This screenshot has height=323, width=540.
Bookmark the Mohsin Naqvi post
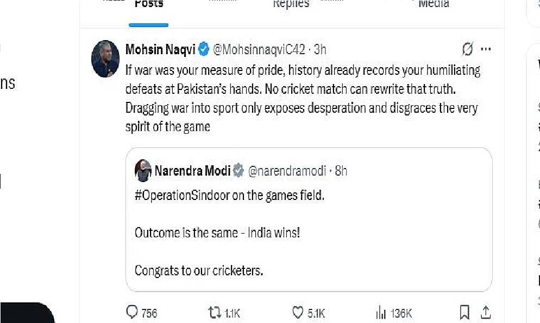pos(464,312)
